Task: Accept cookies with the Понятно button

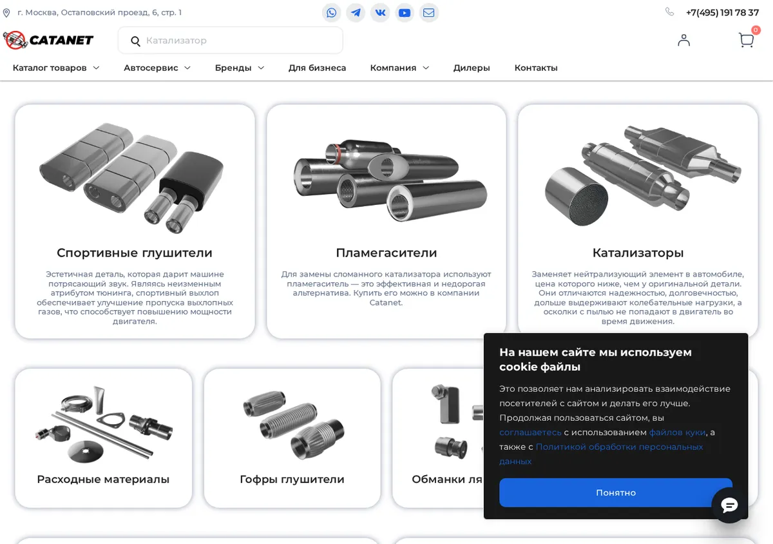Action: [x=616, y=492]
